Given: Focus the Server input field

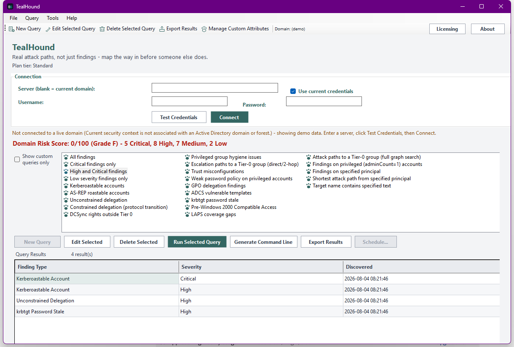Looking at the screenshot, I should click(x=215, y=88).
